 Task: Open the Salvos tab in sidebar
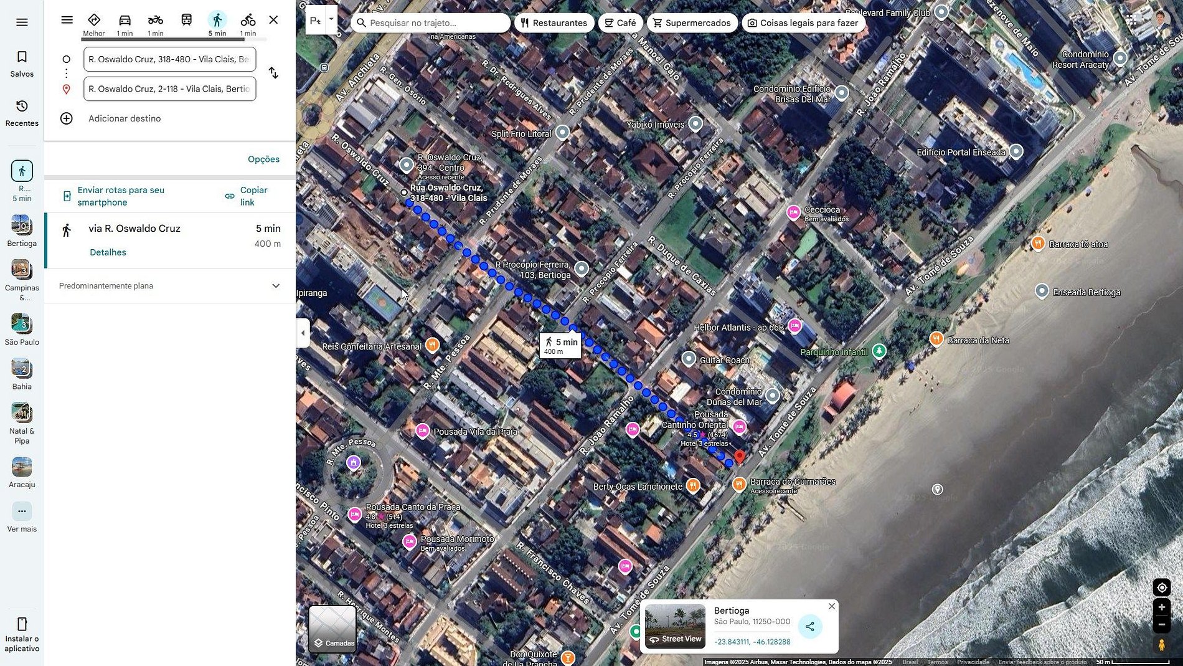[22, 64]
